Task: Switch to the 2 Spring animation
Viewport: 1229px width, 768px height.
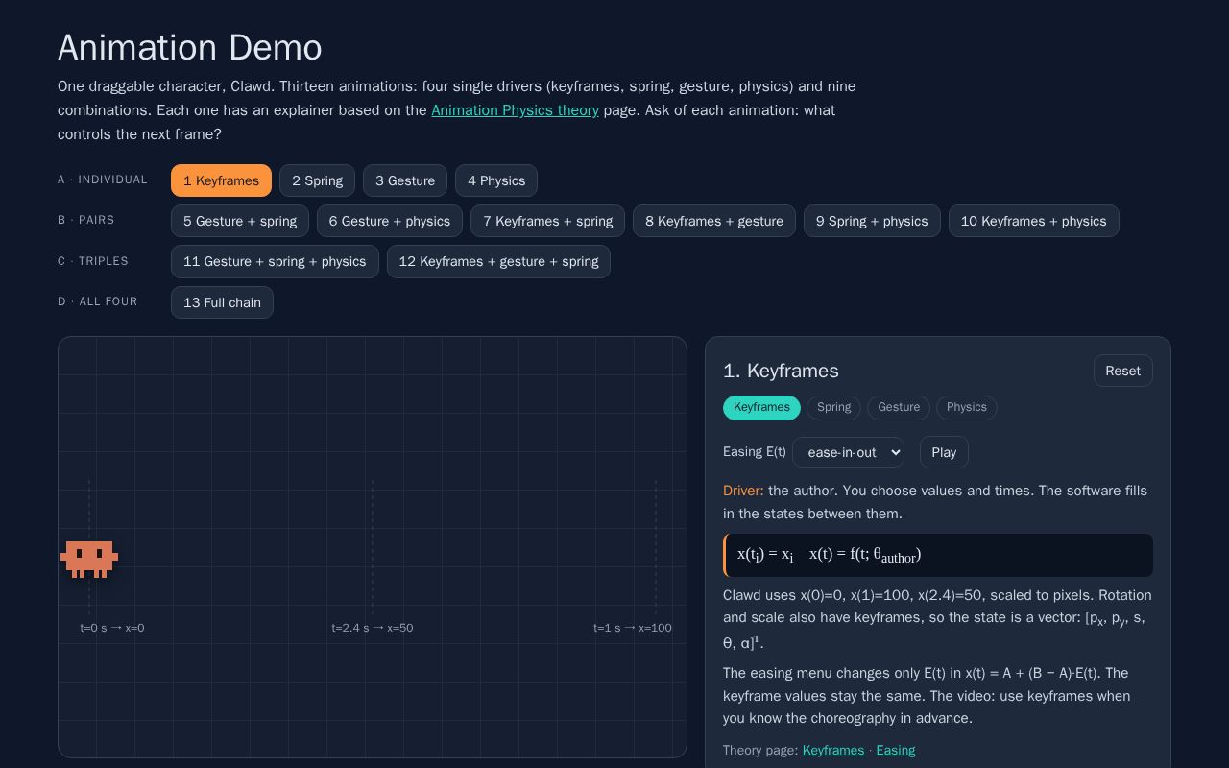Action: point(318,180)
